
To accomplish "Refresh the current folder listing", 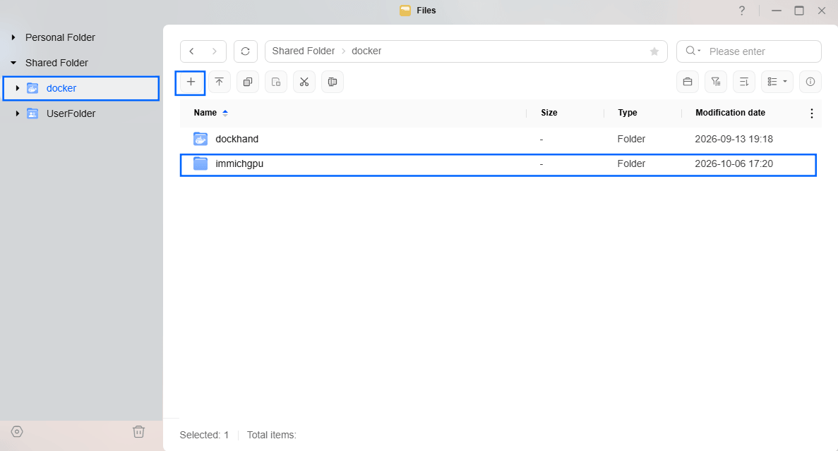I will [245, 51].
